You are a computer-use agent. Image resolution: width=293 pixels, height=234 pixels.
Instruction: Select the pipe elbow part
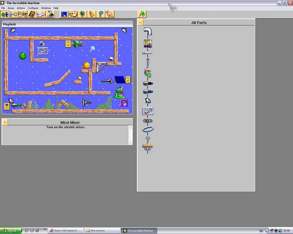[x=148, y=31]
